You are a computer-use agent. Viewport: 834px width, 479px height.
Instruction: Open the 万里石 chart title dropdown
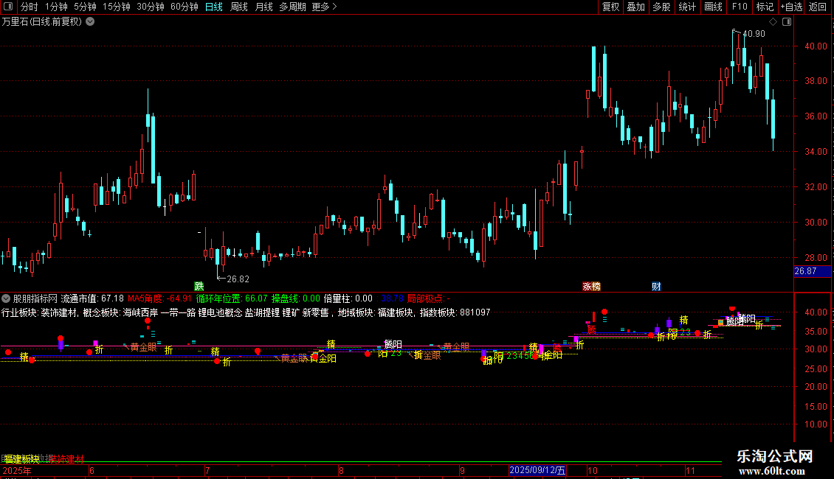[91, 22]
